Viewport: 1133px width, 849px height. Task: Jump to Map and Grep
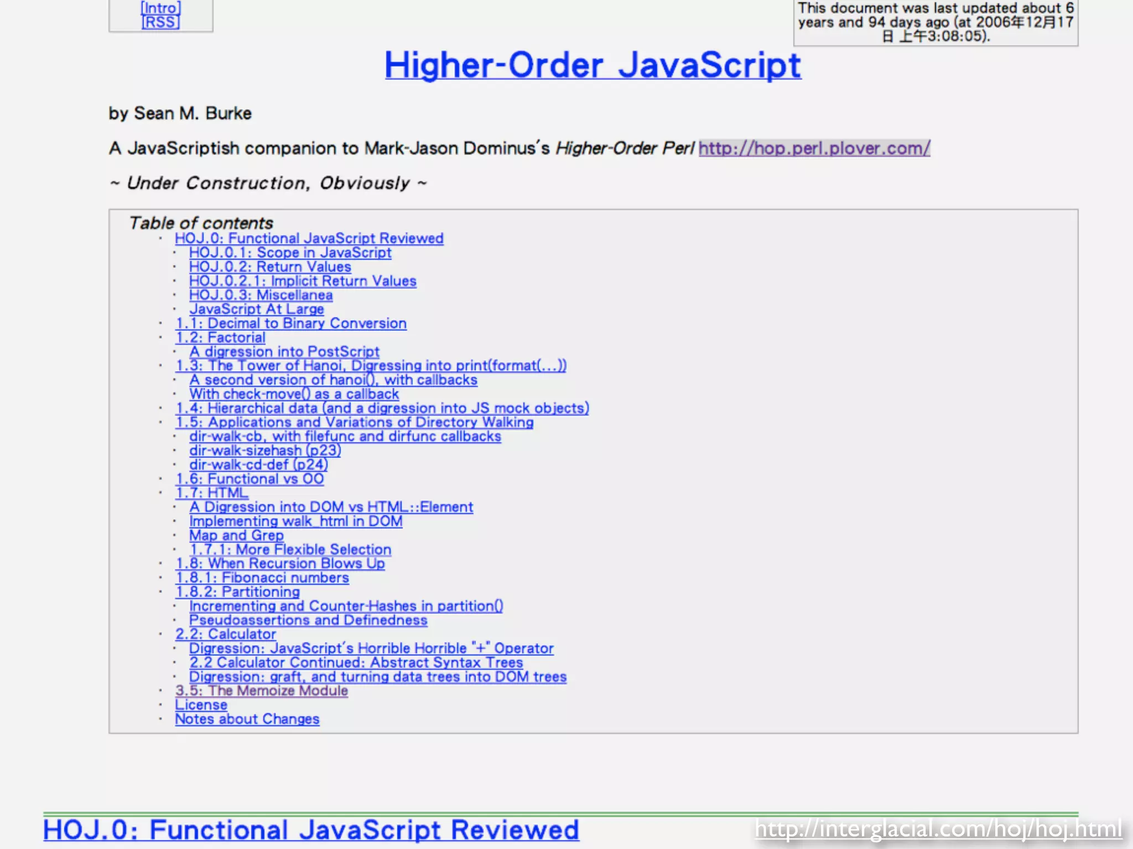pos(236,535)
